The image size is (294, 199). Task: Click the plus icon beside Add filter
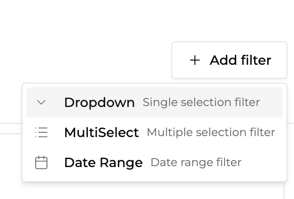[194, 60]
